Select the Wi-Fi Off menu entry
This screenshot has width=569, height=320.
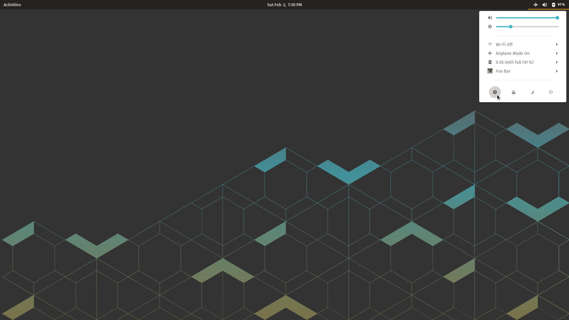(504, 44)
